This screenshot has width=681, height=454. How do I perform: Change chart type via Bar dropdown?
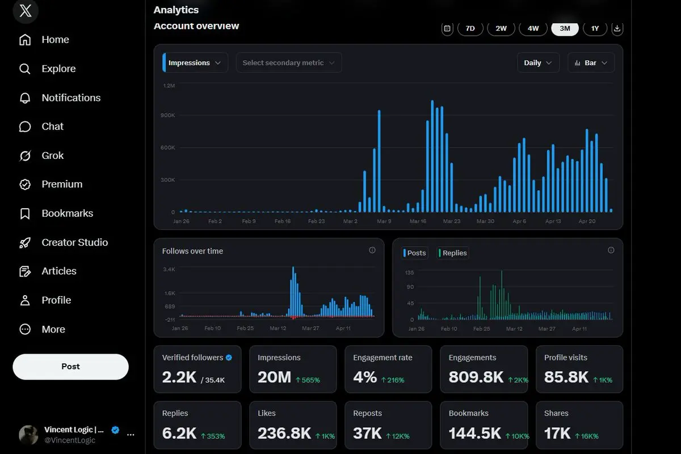coord(591,63)
